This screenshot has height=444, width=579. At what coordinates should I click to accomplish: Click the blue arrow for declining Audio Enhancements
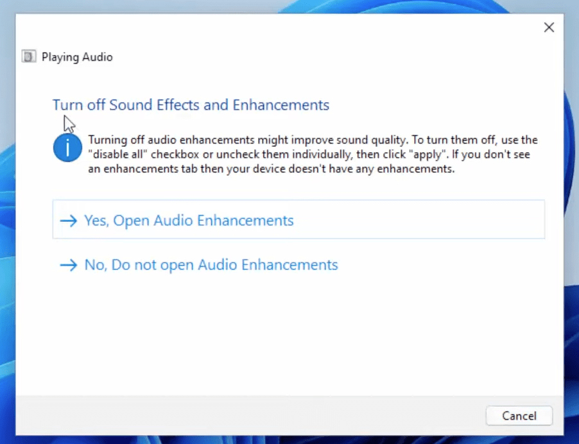click(68, 265)
